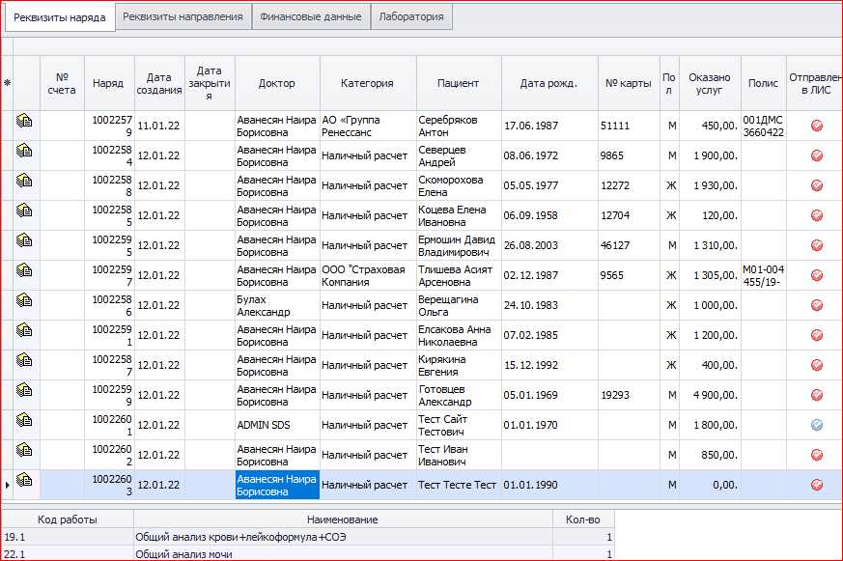This screenshot has width=843, height=561.
Task: Click the Оказано услуг column header
Action: pos(709,83)
